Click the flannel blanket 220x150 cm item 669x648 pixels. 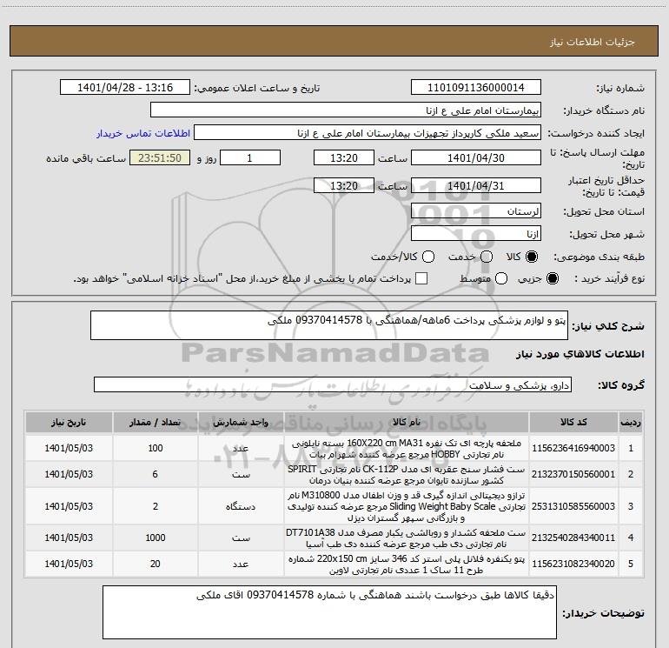pyautogui.click(x=407, y=564)
